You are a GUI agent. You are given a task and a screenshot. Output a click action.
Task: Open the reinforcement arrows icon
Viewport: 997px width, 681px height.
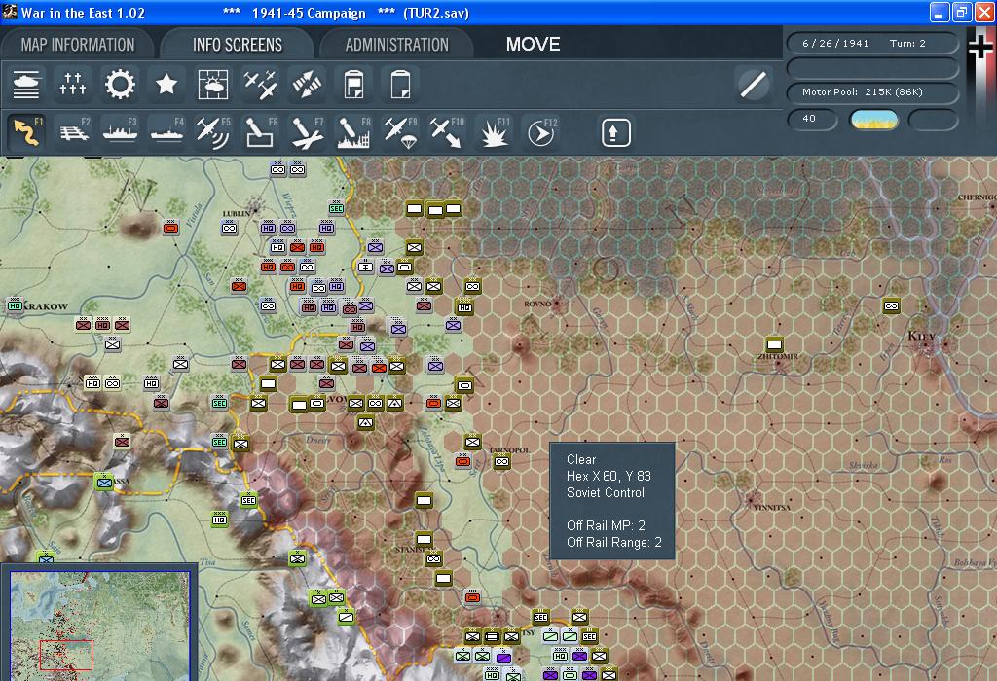tap(307, 84)
